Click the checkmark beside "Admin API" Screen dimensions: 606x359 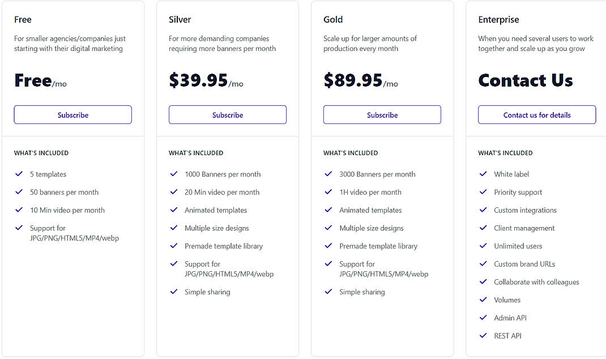point(483,318)
